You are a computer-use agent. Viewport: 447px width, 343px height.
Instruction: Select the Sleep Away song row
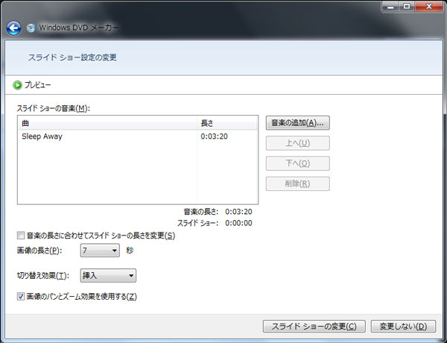pyautogui.click(x=138, y=136)
